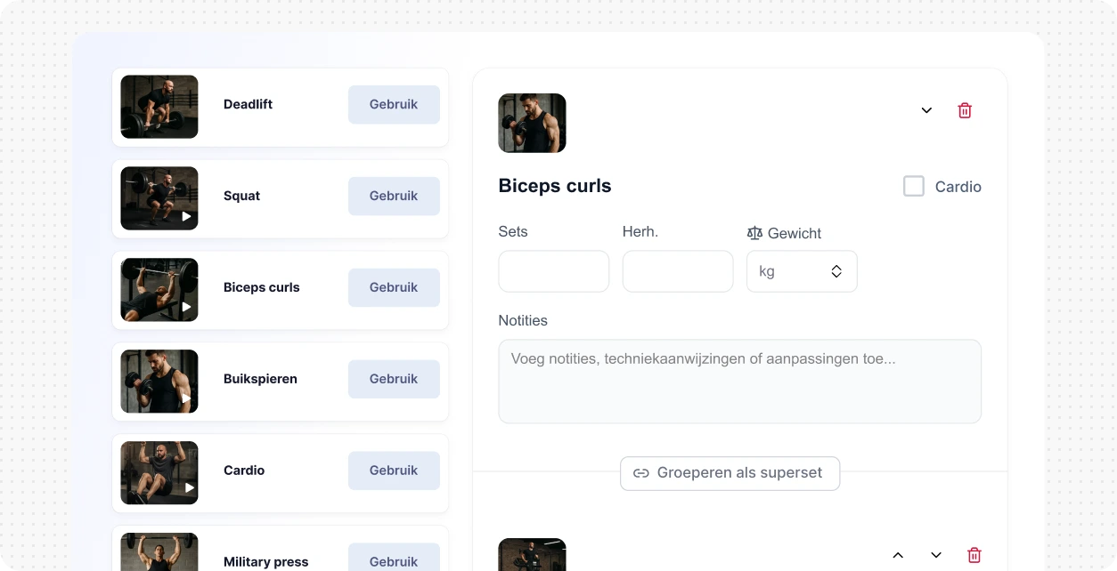Add Military press using Gebruik button
The height and width of the screenshot is (571, 1117).
click(394, 558)
